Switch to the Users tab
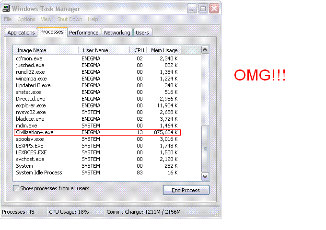326x230 pixels. [142, 33]
